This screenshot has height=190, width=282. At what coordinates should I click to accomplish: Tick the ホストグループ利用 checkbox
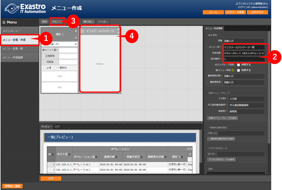point(239,65)
